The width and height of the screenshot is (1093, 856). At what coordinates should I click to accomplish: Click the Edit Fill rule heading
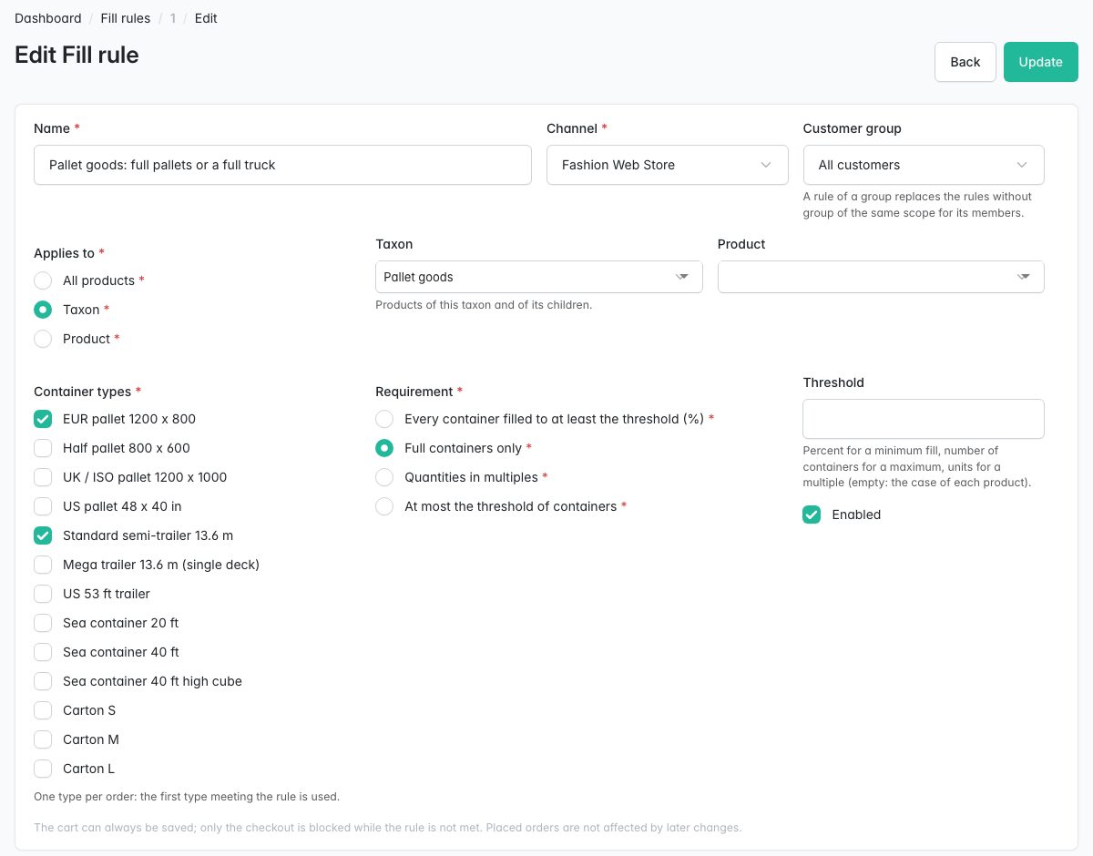(x=77, y=55)
